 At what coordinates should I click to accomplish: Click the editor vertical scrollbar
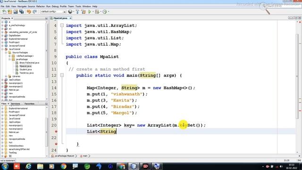(x=297, y=77)
